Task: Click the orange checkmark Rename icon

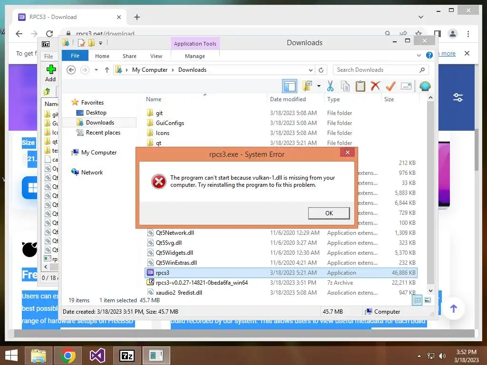Action: coord(390,86)
